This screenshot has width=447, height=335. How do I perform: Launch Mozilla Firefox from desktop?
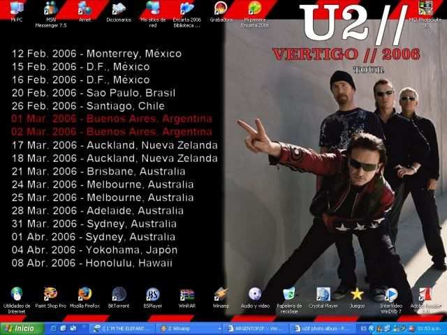[85, 295]
